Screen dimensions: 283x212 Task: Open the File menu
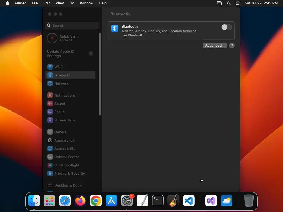click(x=35, y=3)
